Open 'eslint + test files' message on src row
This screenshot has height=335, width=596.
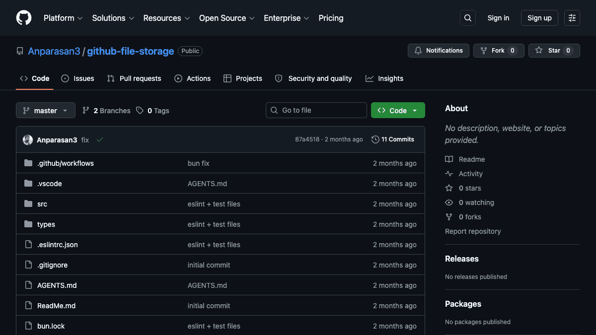[x=214, y=204]
